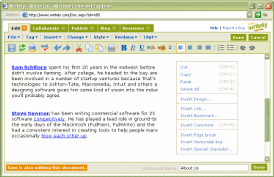Click the increase indent icon
Screen dimensions: 274x177
click(252, 48)
